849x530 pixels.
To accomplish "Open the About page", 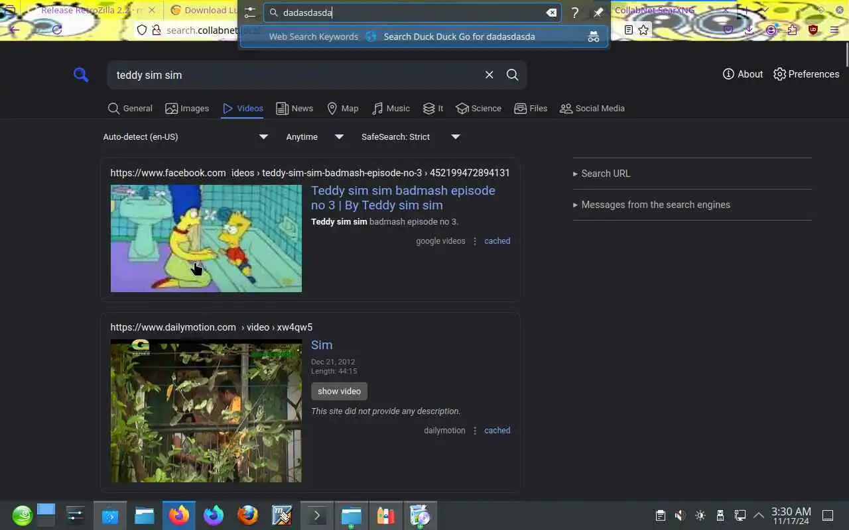I will (743, 74).
